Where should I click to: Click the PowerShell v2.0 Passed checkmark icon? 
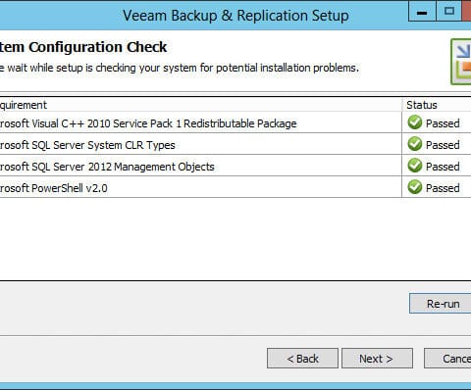pos(415,187)
